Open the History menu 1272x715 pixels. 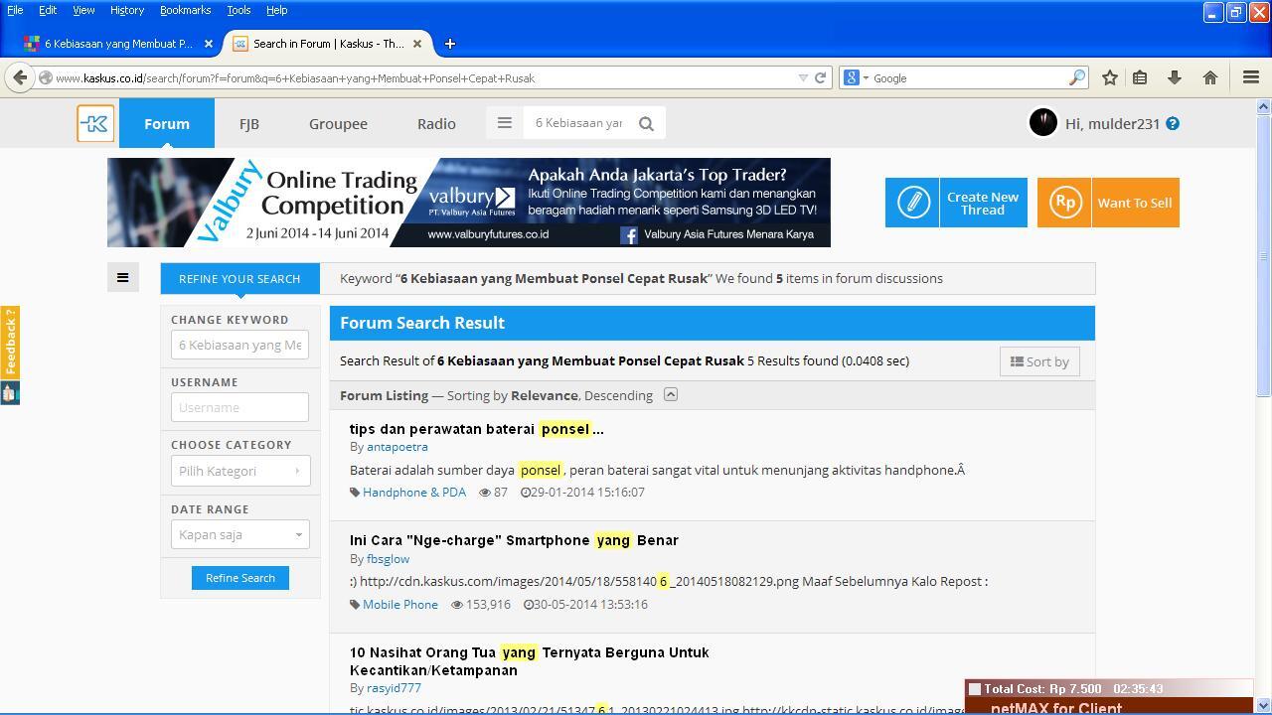127,10
